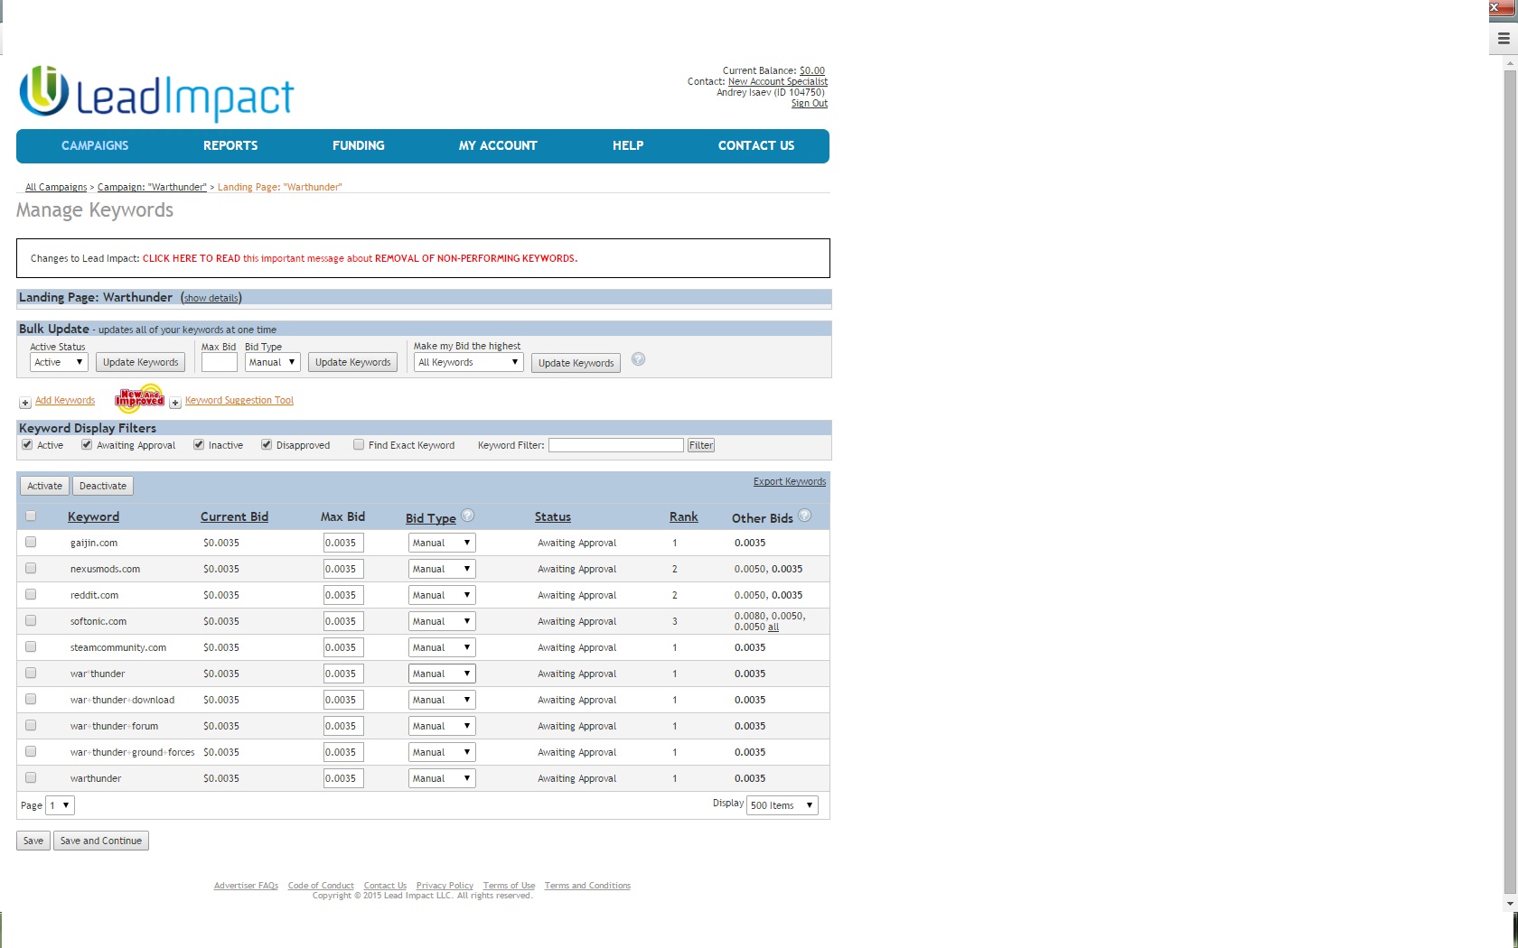Expand the plus icon beside Keyword Suggestion Tool
Viewport: 1518px width, 948px height.
click(175, 403)
